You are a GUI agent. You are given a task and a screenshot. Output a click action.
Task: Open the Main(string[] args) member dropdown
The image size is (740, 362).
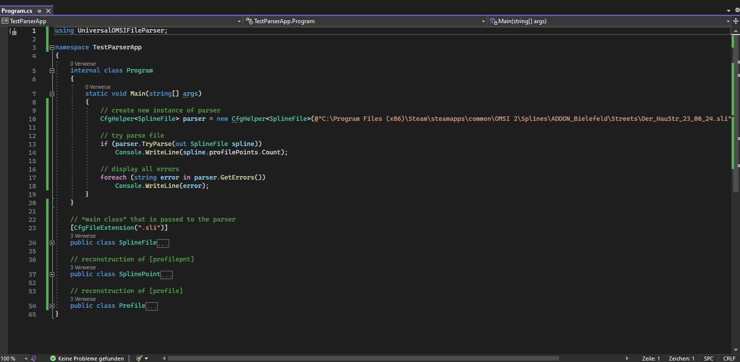(610, 21)
